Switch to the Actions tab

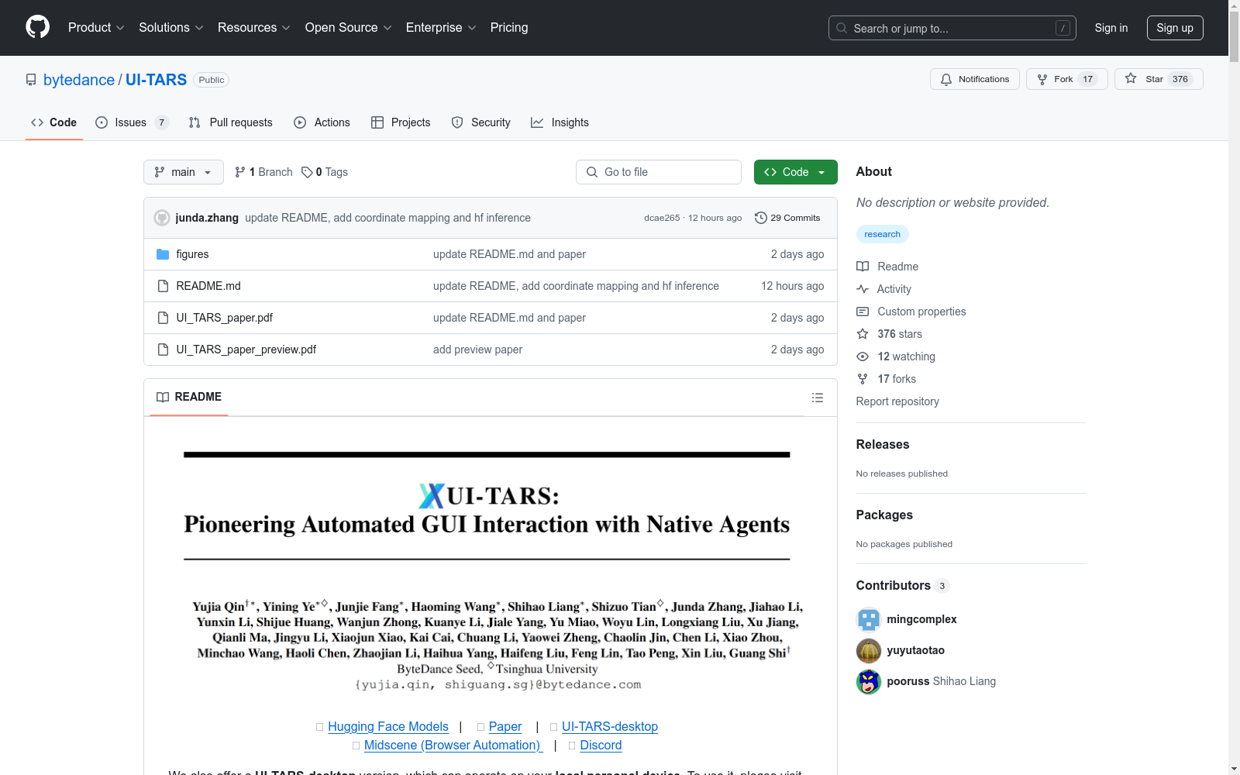point(322,122)
